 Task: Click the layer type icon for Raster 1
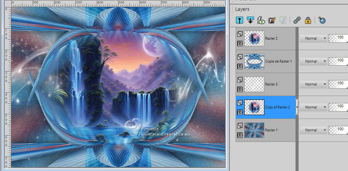click(240, 126)
